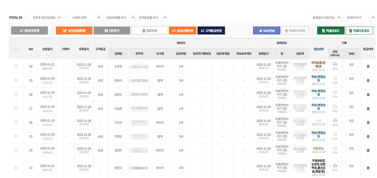This screenshot has height=178, width=377.
Task: Open grade history clipboard icon in row 30
Action: (x=368, y=66)
